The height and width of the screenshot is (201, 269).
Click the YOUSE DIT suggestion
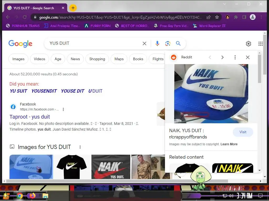click(x=73, y=91)
